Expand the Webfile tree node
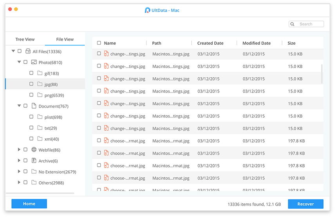 pyautogui.click(x=19, y=150)
